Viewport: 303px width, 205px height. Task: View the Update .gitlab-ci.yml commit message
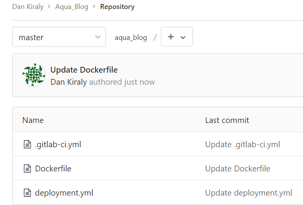(x=242, y=144)
